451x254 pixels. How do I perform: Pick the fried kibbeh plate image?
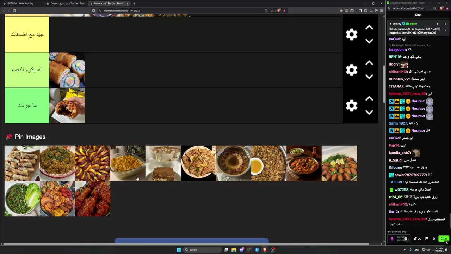(x=339, y=163)
